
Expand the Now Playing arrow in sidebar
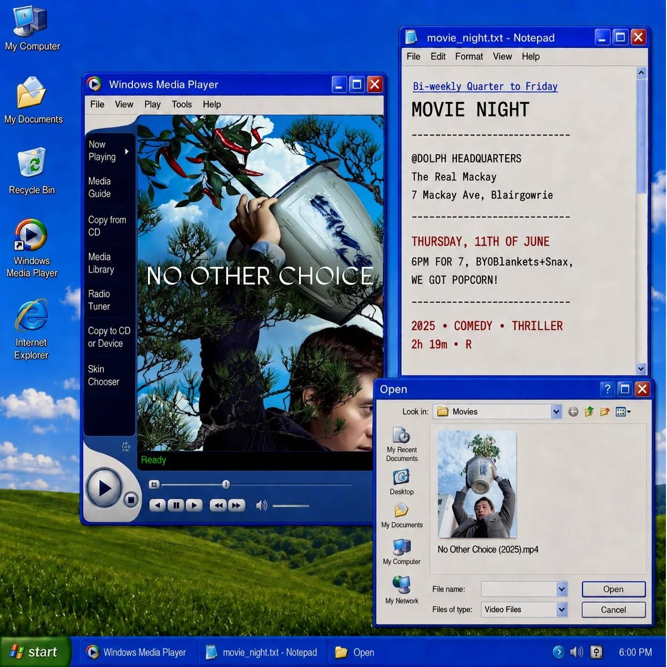127,152
